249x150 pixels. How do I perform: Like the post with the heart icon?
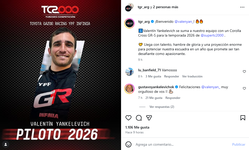(128, 118)
